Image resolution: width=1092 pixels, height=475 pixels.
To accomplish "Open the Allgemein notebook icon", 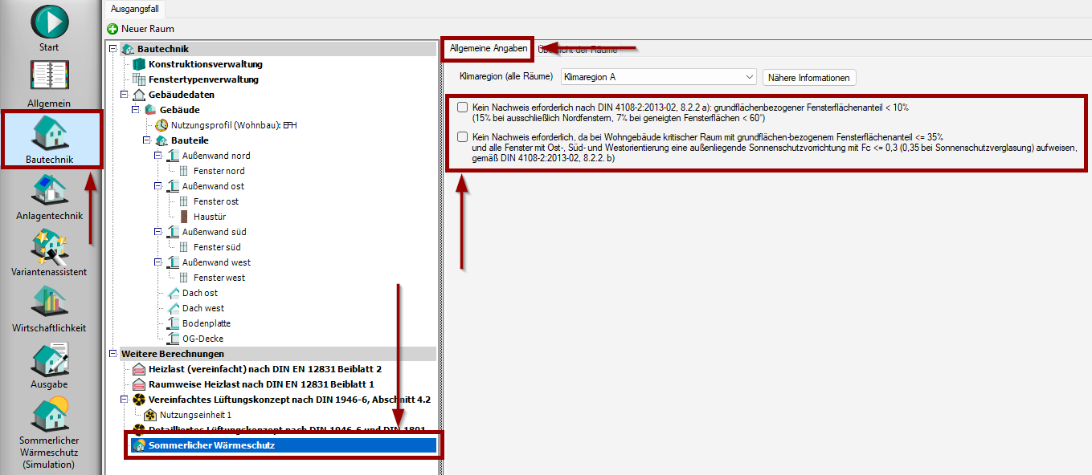I will tap(50, 76).
